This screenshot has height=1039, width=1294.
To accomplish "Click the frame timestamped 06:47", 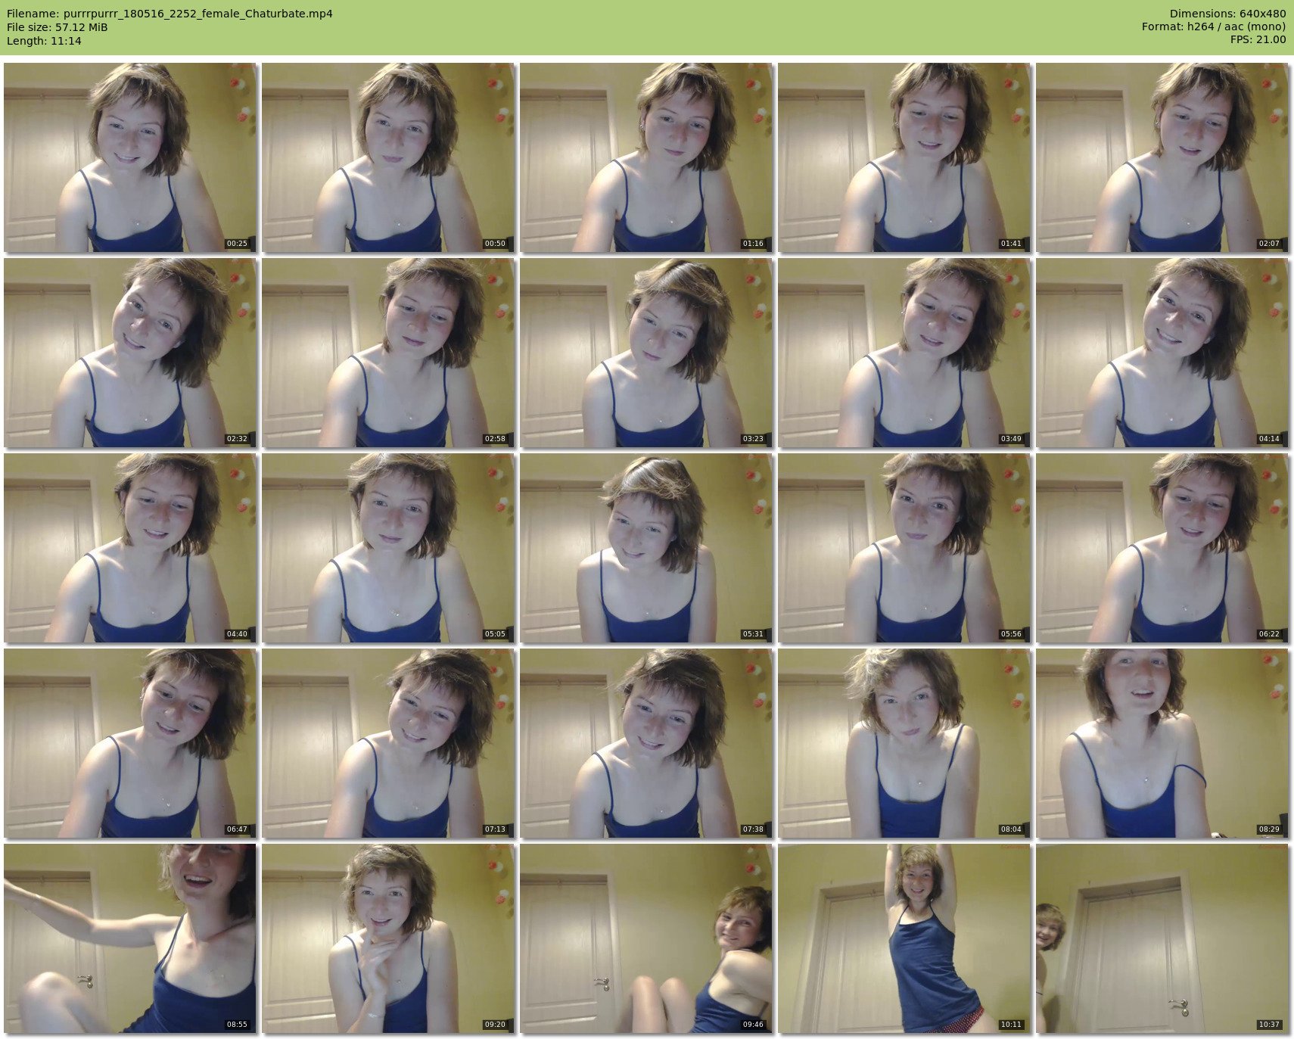I will click(130, 743).
